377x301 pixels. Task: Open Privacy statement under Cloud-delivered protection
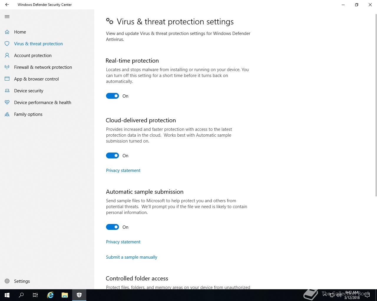[x=123, y=170]
